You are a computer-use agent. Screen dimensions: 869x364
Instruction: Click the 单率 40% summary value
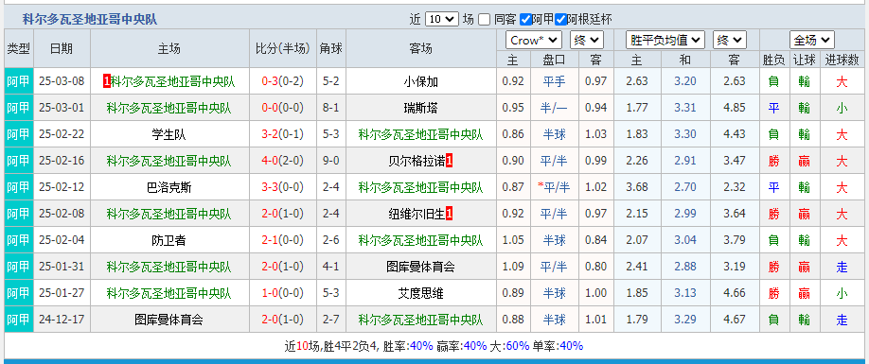[572, 346]
